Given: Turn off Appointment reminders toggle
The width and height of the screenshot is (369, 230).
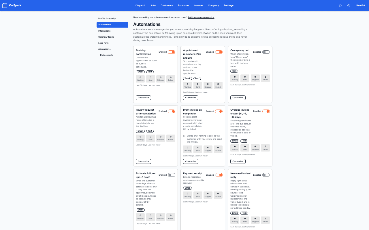Looking at the screenshot, I should pos(219,52).
